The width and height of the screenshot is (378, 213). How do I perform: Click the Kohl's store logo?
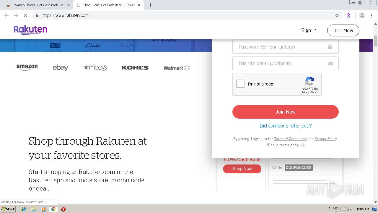(135, 68)
